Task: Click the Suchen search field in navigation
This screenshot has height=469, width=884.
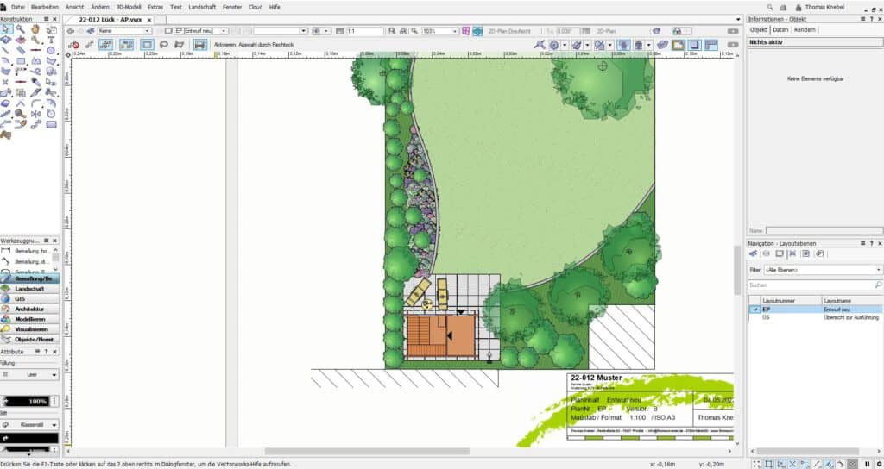Action: click(x=811, y=284)
